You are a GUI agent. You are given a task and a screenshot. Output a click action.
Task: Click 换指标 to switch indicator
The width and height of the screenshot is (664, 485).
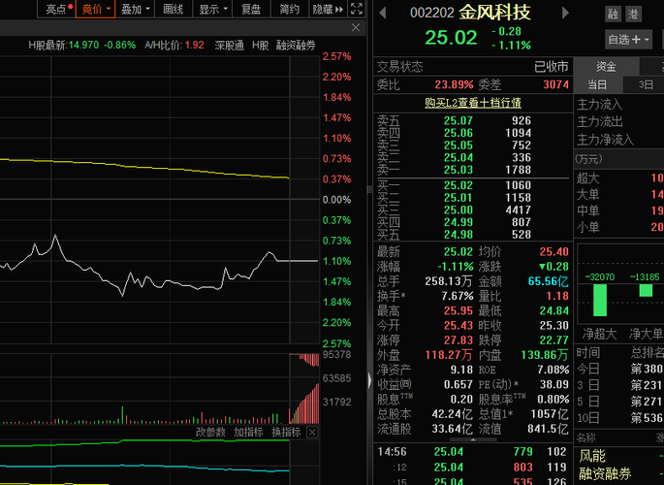tap(286, 433)
